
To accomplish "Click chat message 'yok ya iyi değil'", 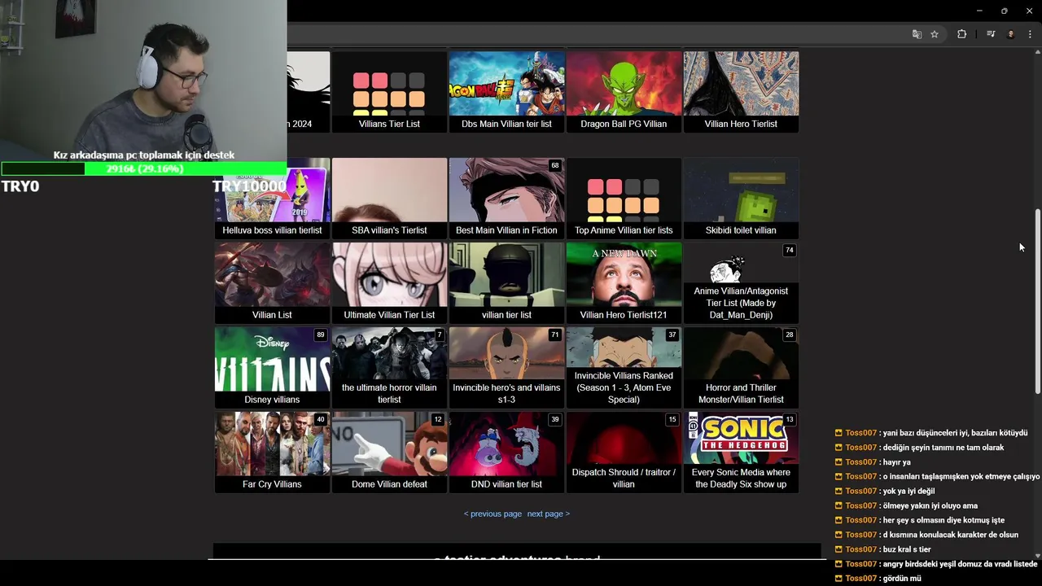I will (908, 492).
